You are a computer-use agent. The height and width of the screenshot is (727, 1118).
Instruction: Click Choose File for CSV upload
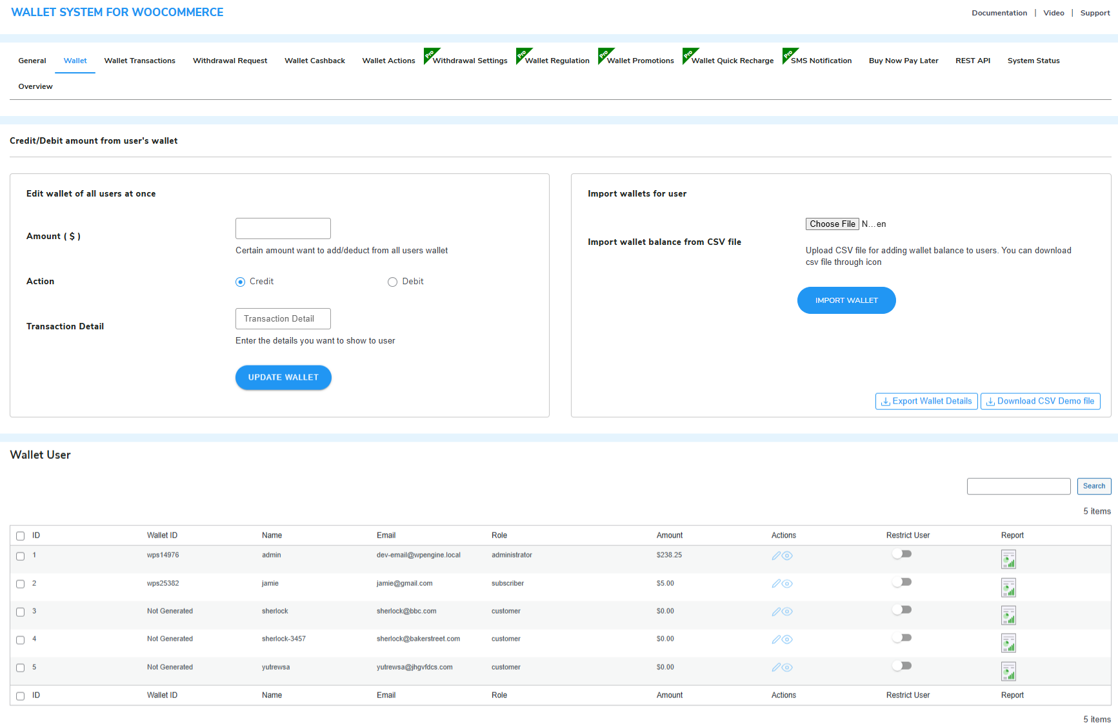click(x=832, y=224)
